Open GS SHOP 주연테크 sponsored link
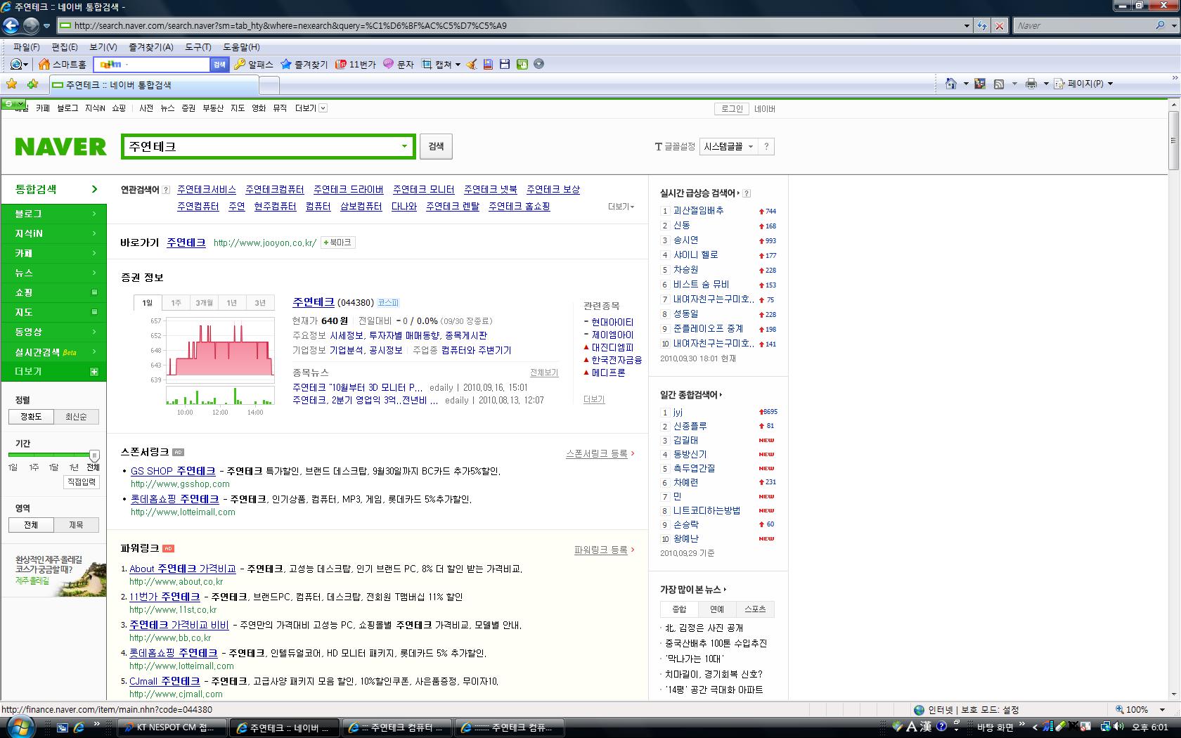The image size is (1181, 738). tap(173, 471)
